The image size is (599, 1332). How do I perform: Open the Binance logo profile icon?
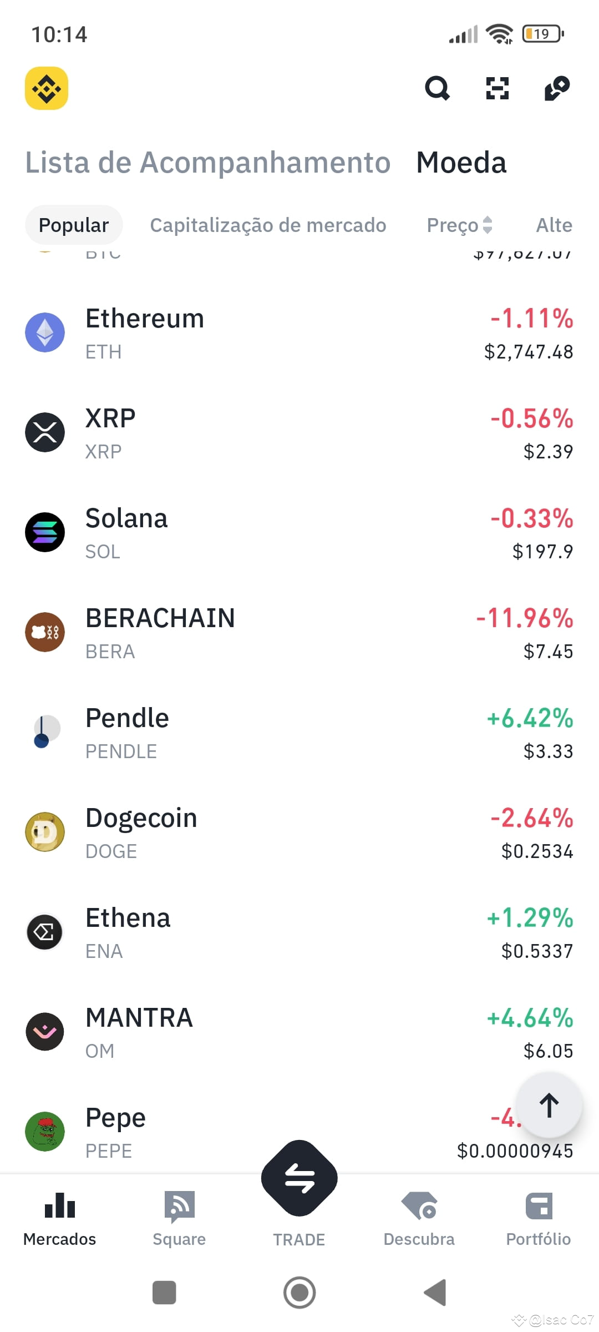pos(47,88)
